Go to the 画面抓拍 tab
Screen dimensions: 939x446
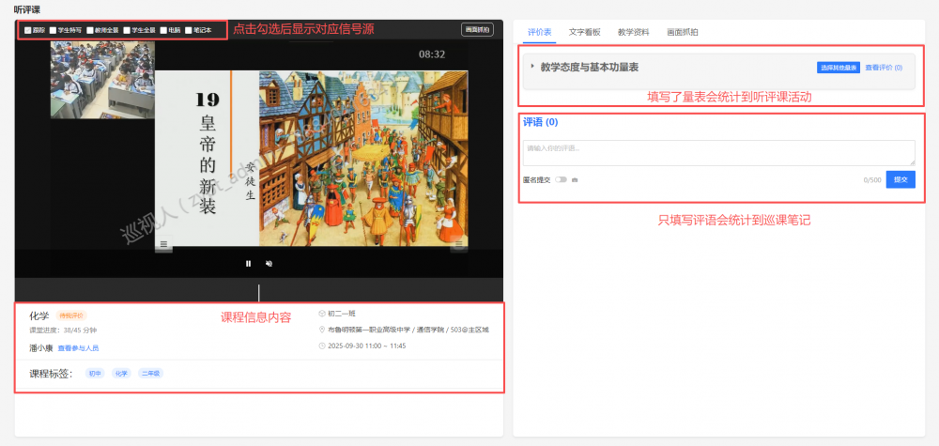682,32
